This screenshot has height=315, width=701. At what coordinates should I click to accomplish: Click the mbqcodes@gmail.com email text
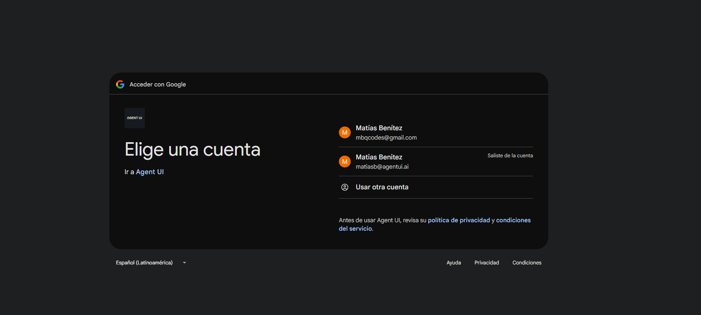[386, 137]
